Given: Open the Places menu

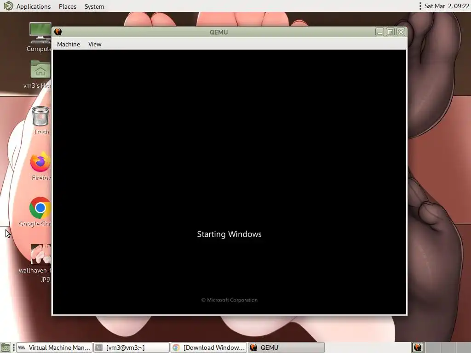Looking at the screenshot, I should point(68,6).
